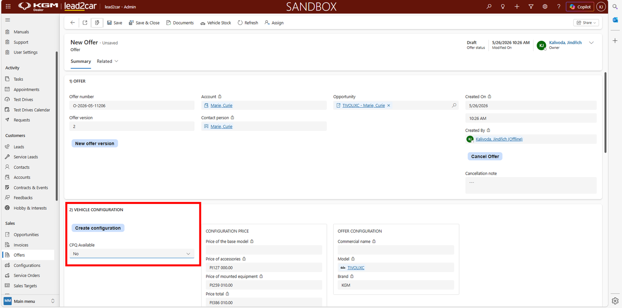The height and width of the screenshot is (308, 622).
Task: Open Vehicle Stock
Action: [216, 23]
